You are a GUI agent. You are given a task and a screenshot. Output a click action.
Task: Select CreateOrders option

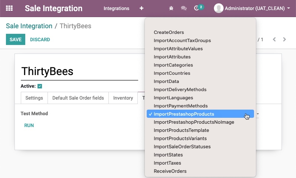(x=200, y=32)
